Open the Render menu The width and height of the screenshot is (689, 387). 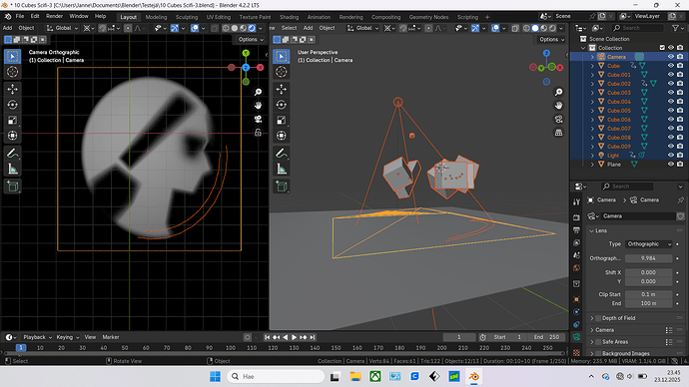pyautogui.click(x=54, y=16)
